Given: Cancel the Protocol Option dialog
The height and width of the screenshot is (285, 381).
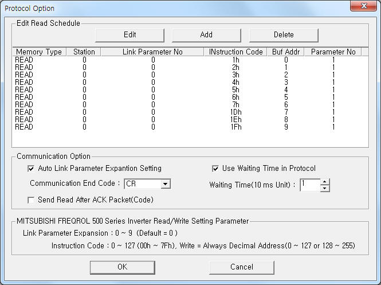Looking at the screenshot, I should coord(242,267).
